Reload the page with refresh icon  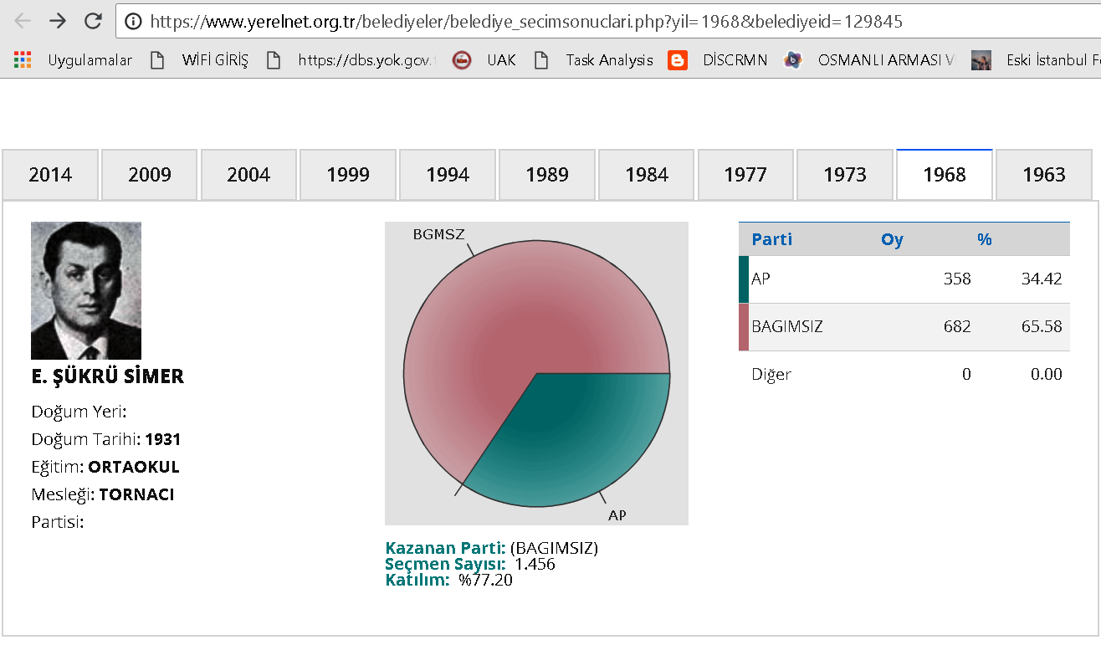93,21
